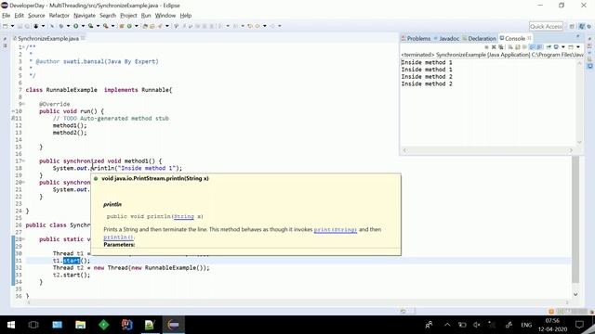Click the first Inside method 1 console line
595x334 pixels.
pyautogui.click(x=427, y=62)
